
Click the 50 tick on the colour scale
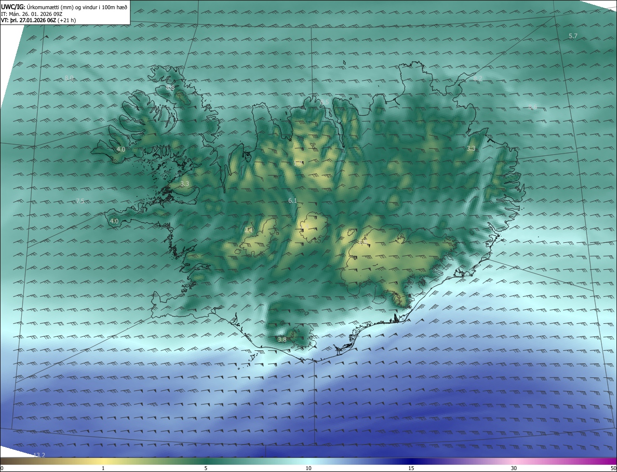coord(613,468)
